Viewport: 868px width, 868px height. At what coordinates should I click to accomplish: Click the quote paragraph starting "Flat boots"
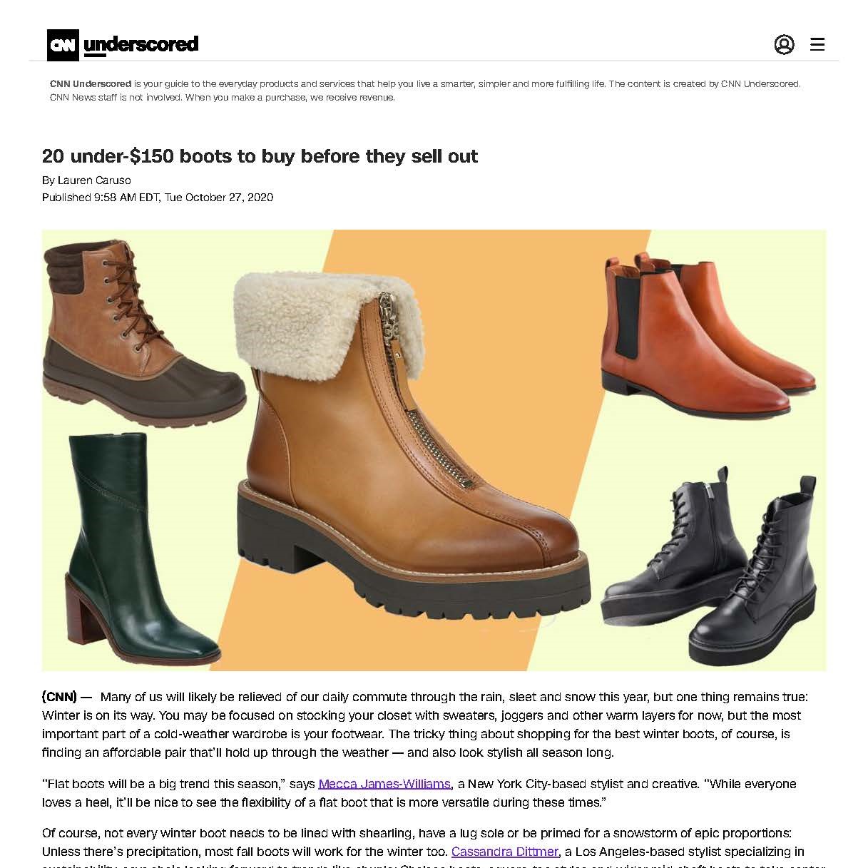[x=419, y=792]
